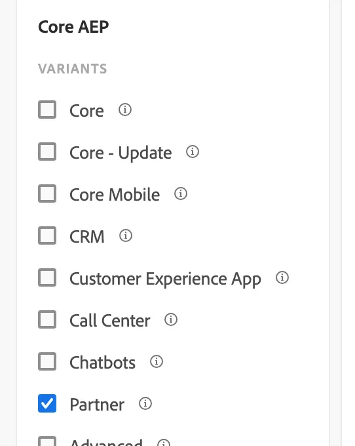Toggle Customer Experience App checkbox
Image resolution: width=355 pixels, height=446 pixels.
(x=47, y=277)
